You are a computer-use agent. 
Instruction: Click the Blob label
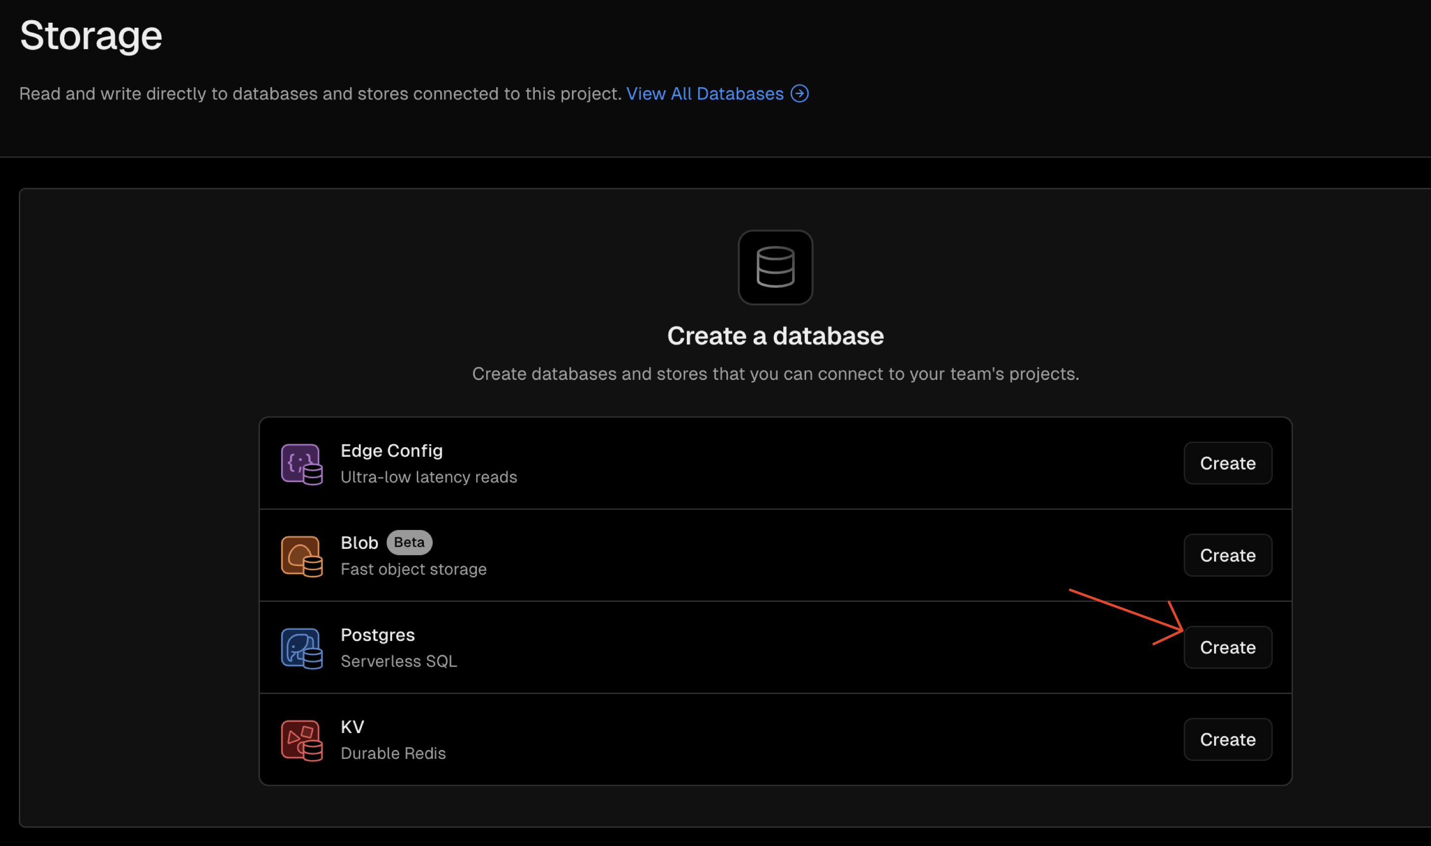tap(359, 543)
